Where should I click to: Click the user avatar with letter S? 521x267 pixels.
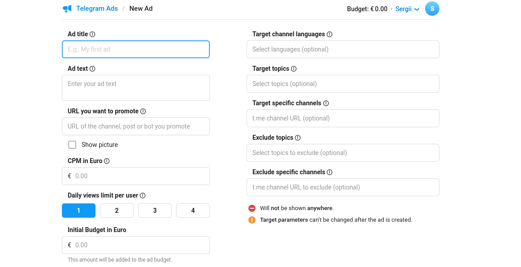[432, 9]
